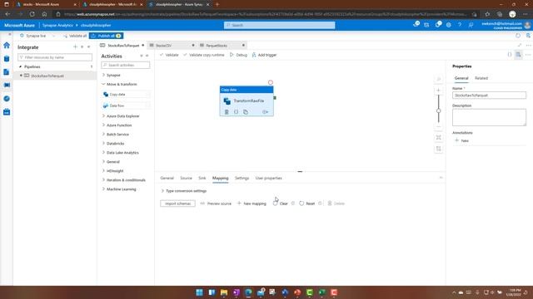
Task: Switch to the StocksCSV editor tab
Action: tap(172, 46)
